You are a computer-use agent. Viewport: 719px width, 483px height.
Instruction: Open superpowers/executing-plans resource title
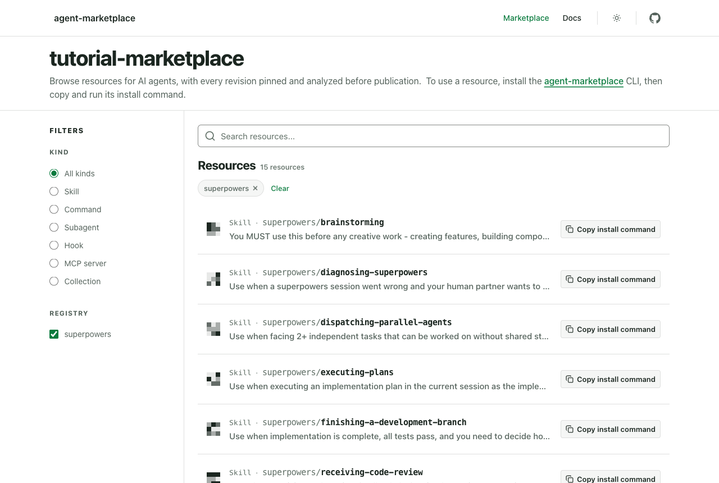(x=328, y=372)
